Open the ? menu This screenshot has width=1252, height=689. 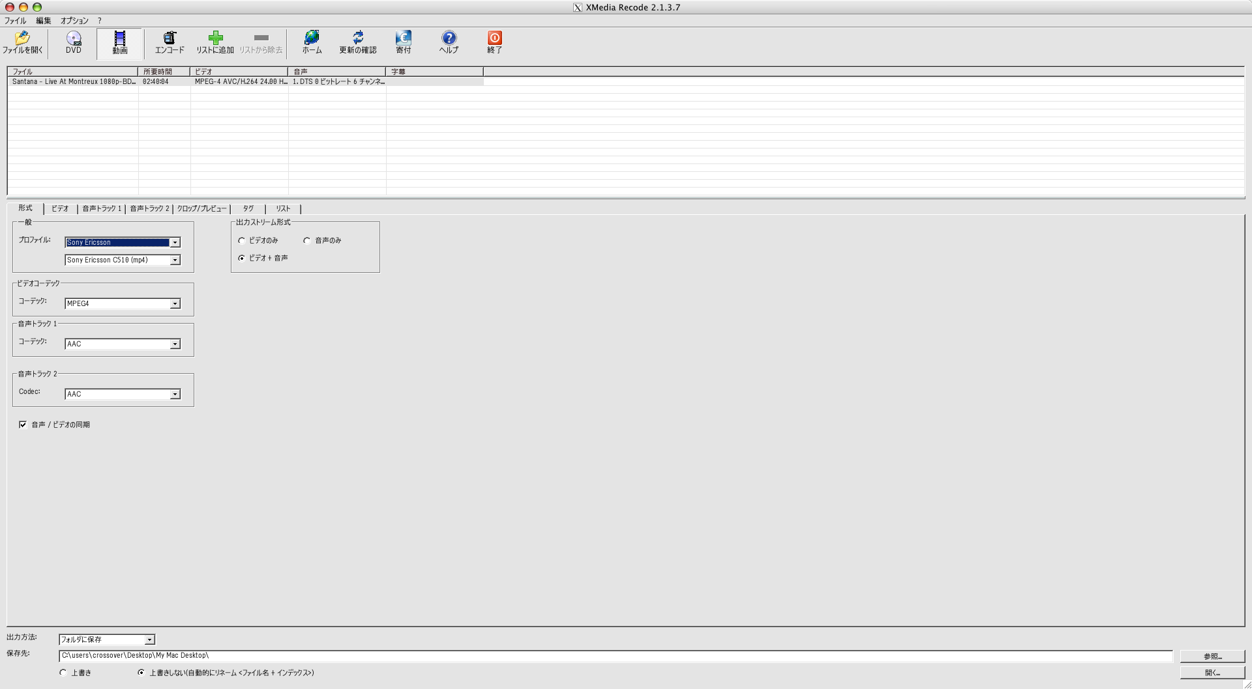(100, 21)
